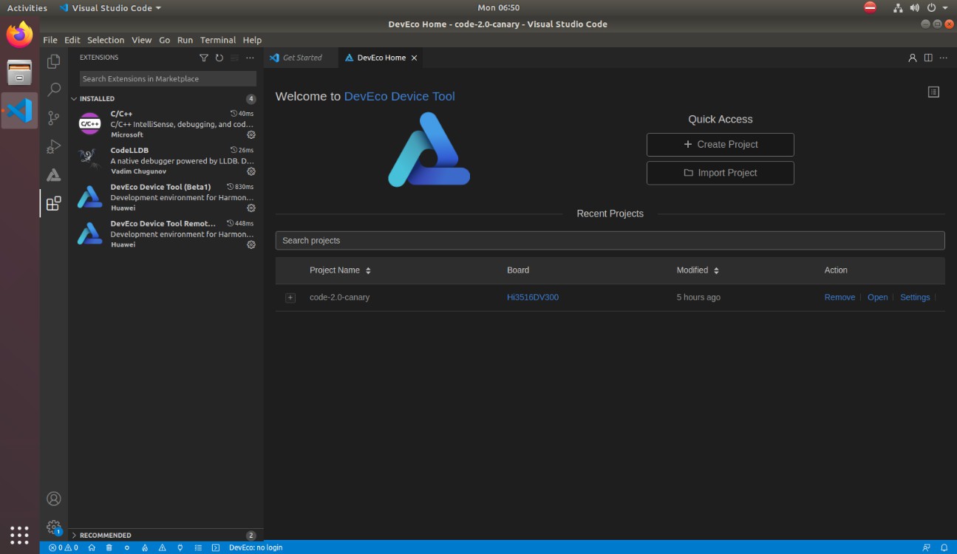Open the Visual Studio Code app menu in top bar

tap(109, 8)
